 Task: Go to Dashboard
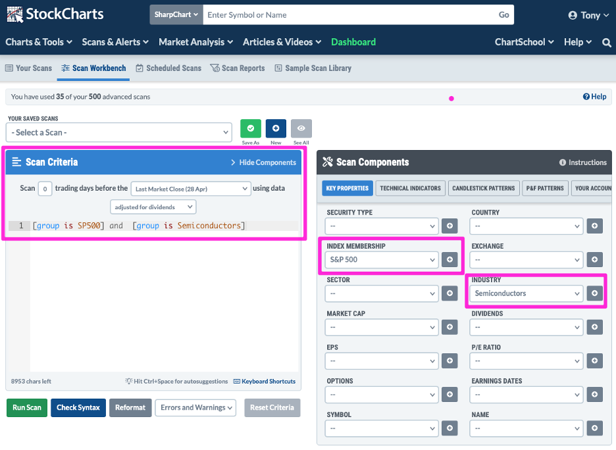point(353,42)
